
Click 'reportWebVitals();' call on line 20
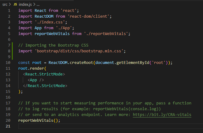pos(39,121)
